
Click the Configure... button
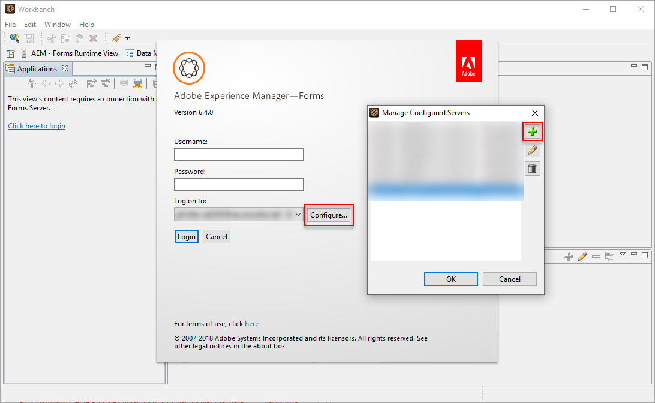coord(329,215)
